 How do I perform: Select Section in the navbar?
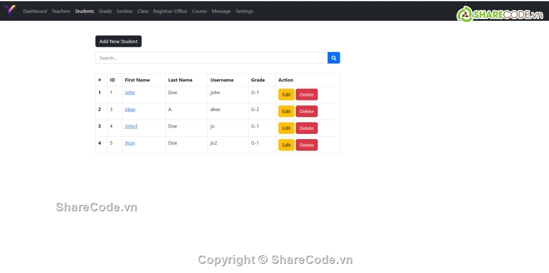coord(124,11)
